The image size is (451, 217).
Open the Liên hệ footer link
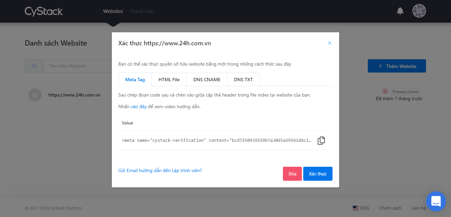[418, 208]
